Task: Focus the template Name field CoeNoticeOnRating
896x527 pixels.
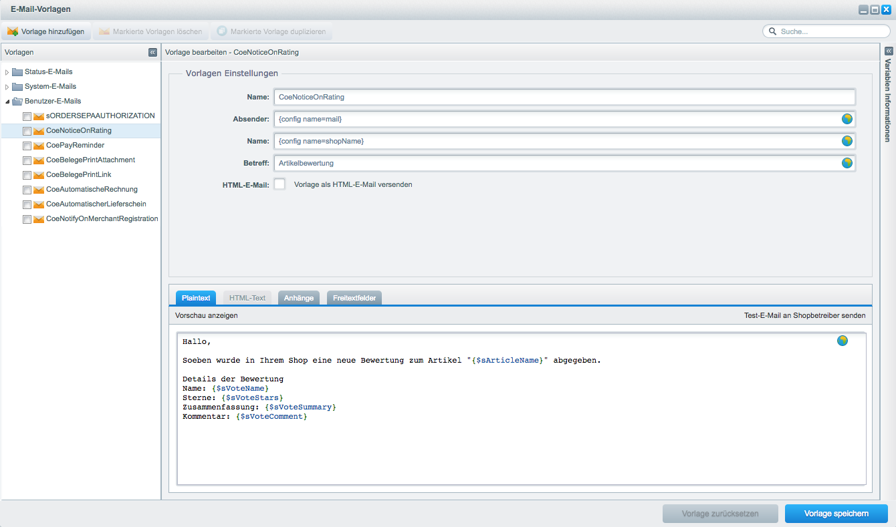Action: click(564, 97)
